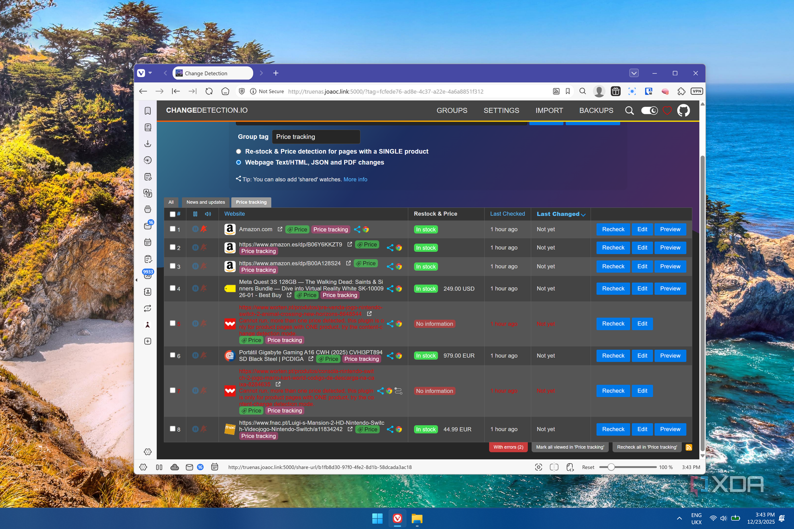
Task: Recheck the Best Buy Meta Quest listing
Action: coord(613,289)
